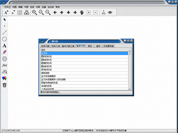Switch to the 升级课件库 tab
Viewport: 178px width, 133px height.
click(109, 46)
